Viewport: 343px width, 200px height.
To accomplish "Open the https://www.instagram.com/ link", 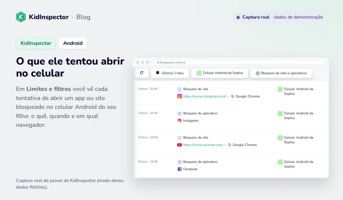I will click(x=205, y=96).
